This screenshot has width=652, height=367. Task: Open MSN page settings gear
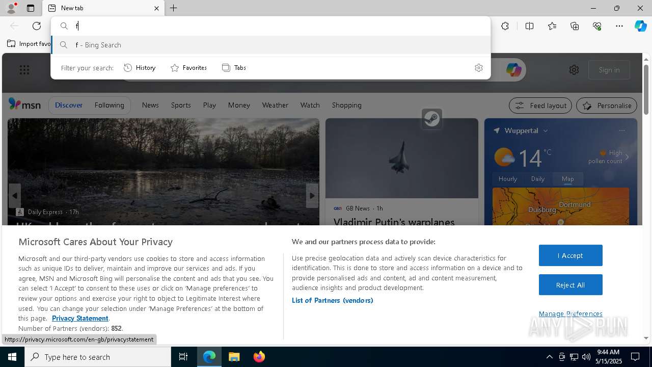pyautogui.click(x=574, y=70)
